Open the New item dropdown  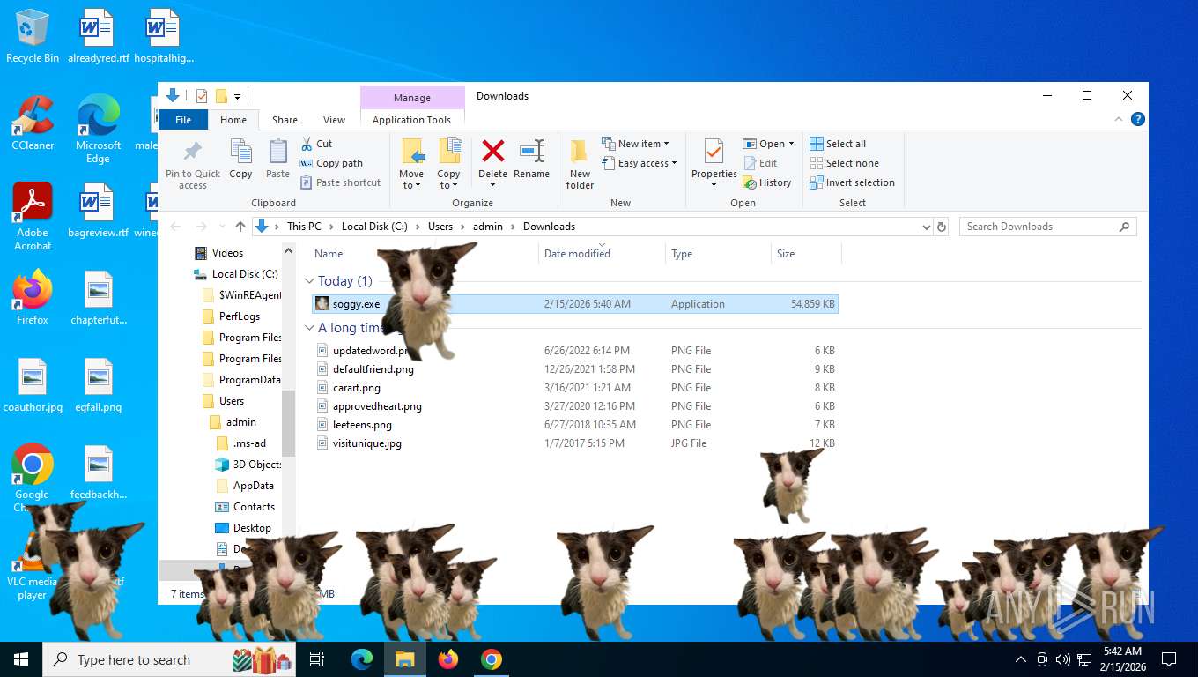[x=636, y=144]
